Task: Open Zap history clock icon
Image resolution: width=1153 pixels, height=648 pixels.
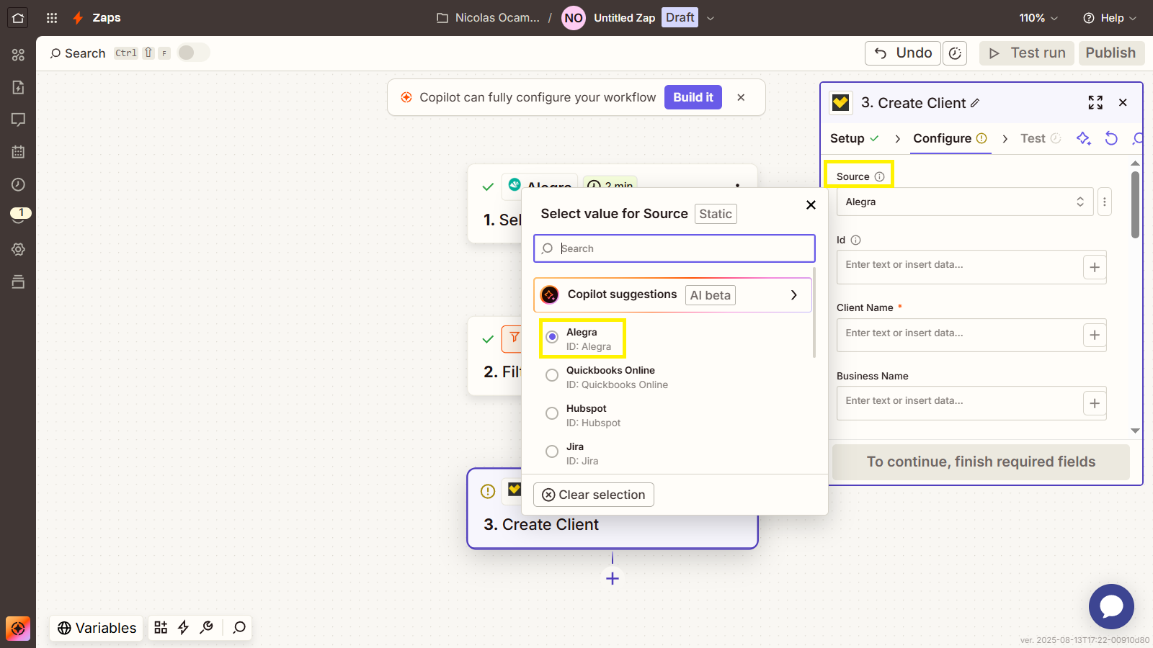Action: click(18, 184)
